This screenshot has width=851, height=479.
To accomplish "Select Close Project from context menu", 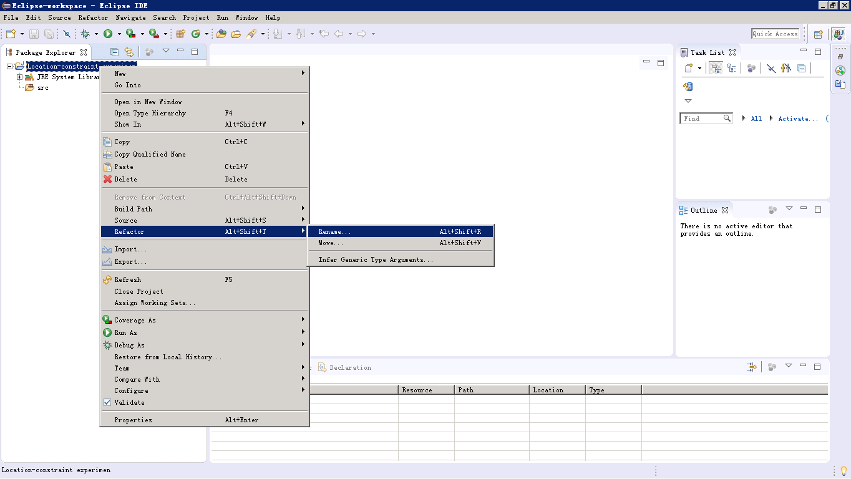I will coord(205,291).
